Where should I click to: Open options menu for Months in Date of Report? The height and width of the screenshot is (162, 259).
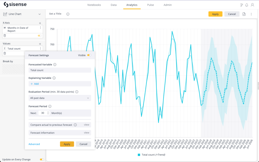point(40,28)
